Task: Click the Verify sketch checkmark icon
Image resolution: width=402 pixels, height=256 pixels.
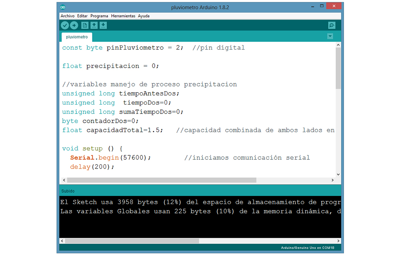Action: pyautogui.click(x=65, y=25)
